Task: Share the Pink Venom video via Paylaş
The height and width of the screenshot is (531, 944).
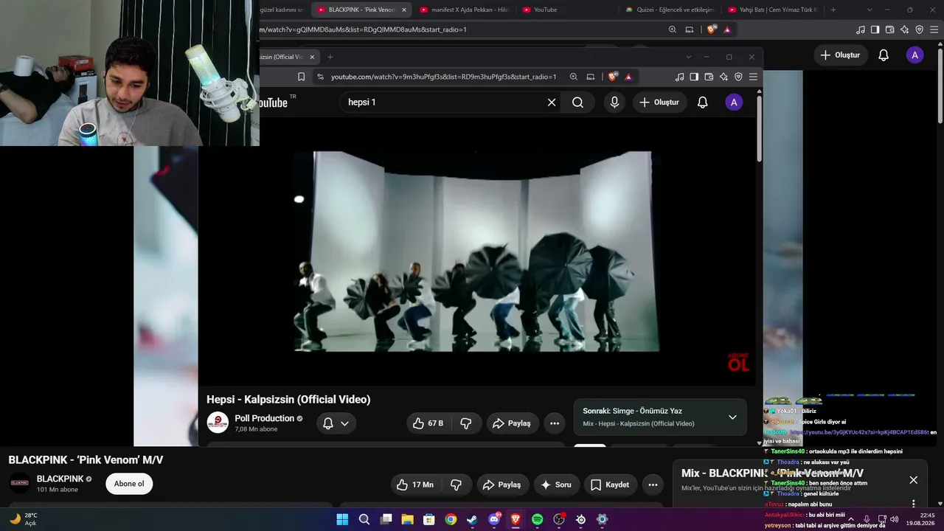Action: coord(502,485)
